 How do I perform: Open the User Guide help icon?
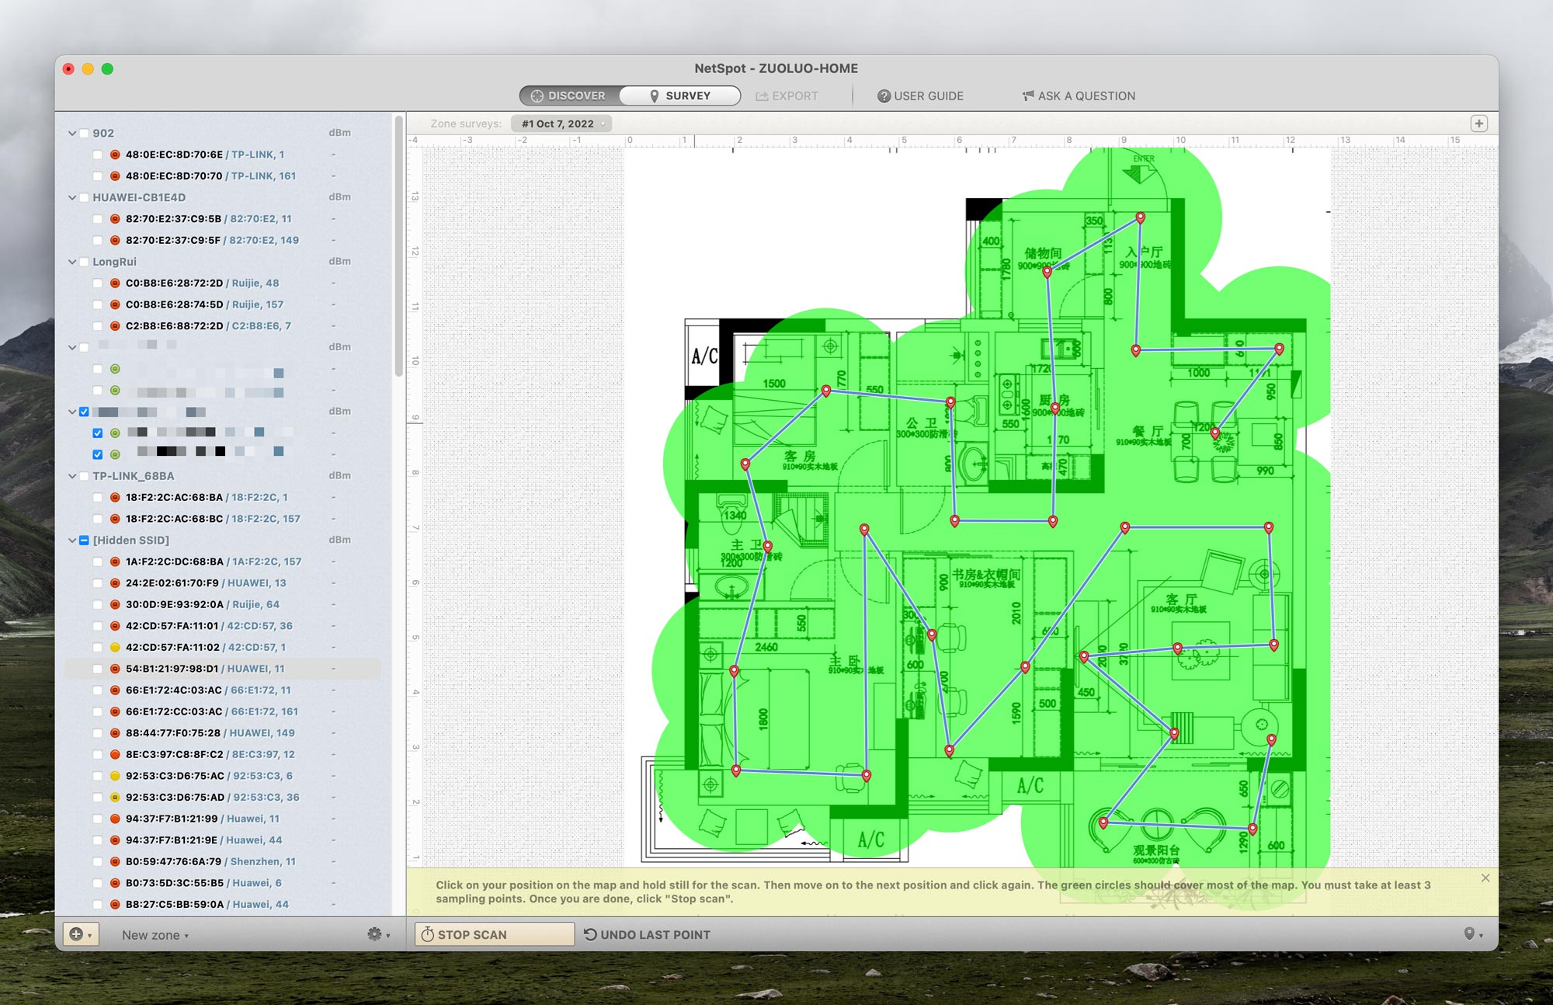[884, 96]
